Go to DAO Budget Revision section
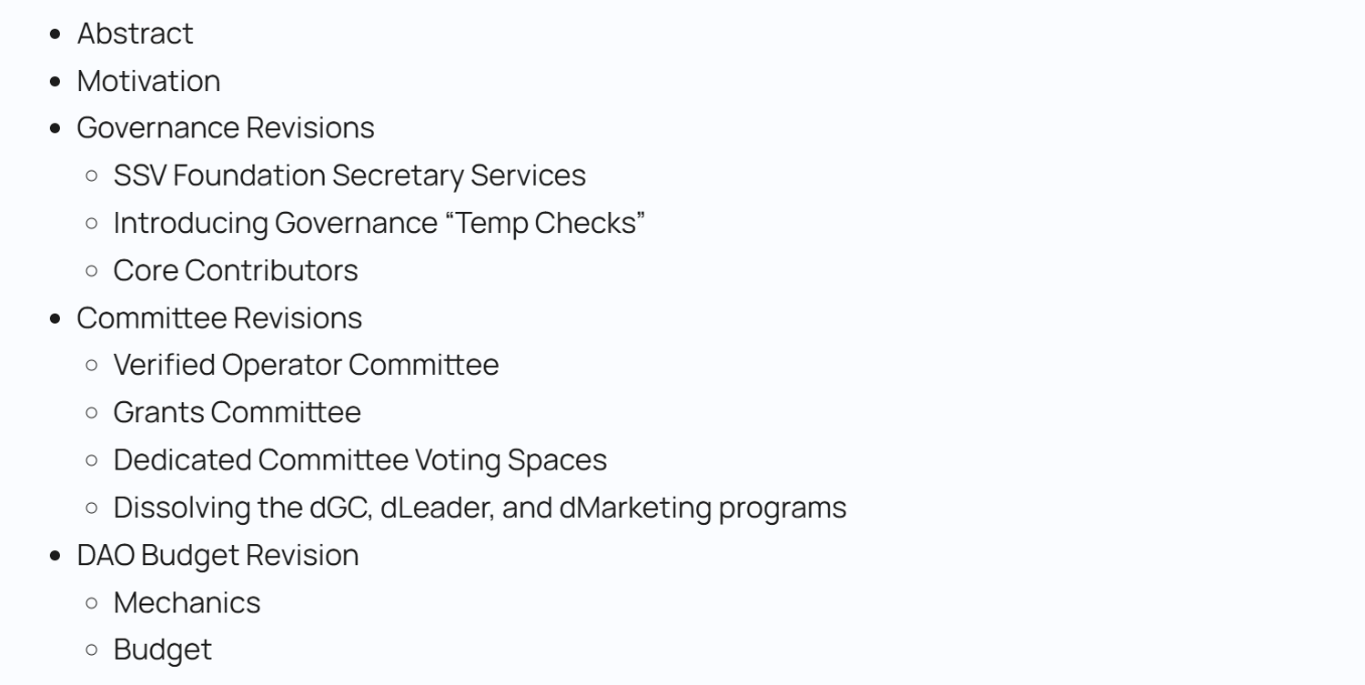 (x=217, y=555)
